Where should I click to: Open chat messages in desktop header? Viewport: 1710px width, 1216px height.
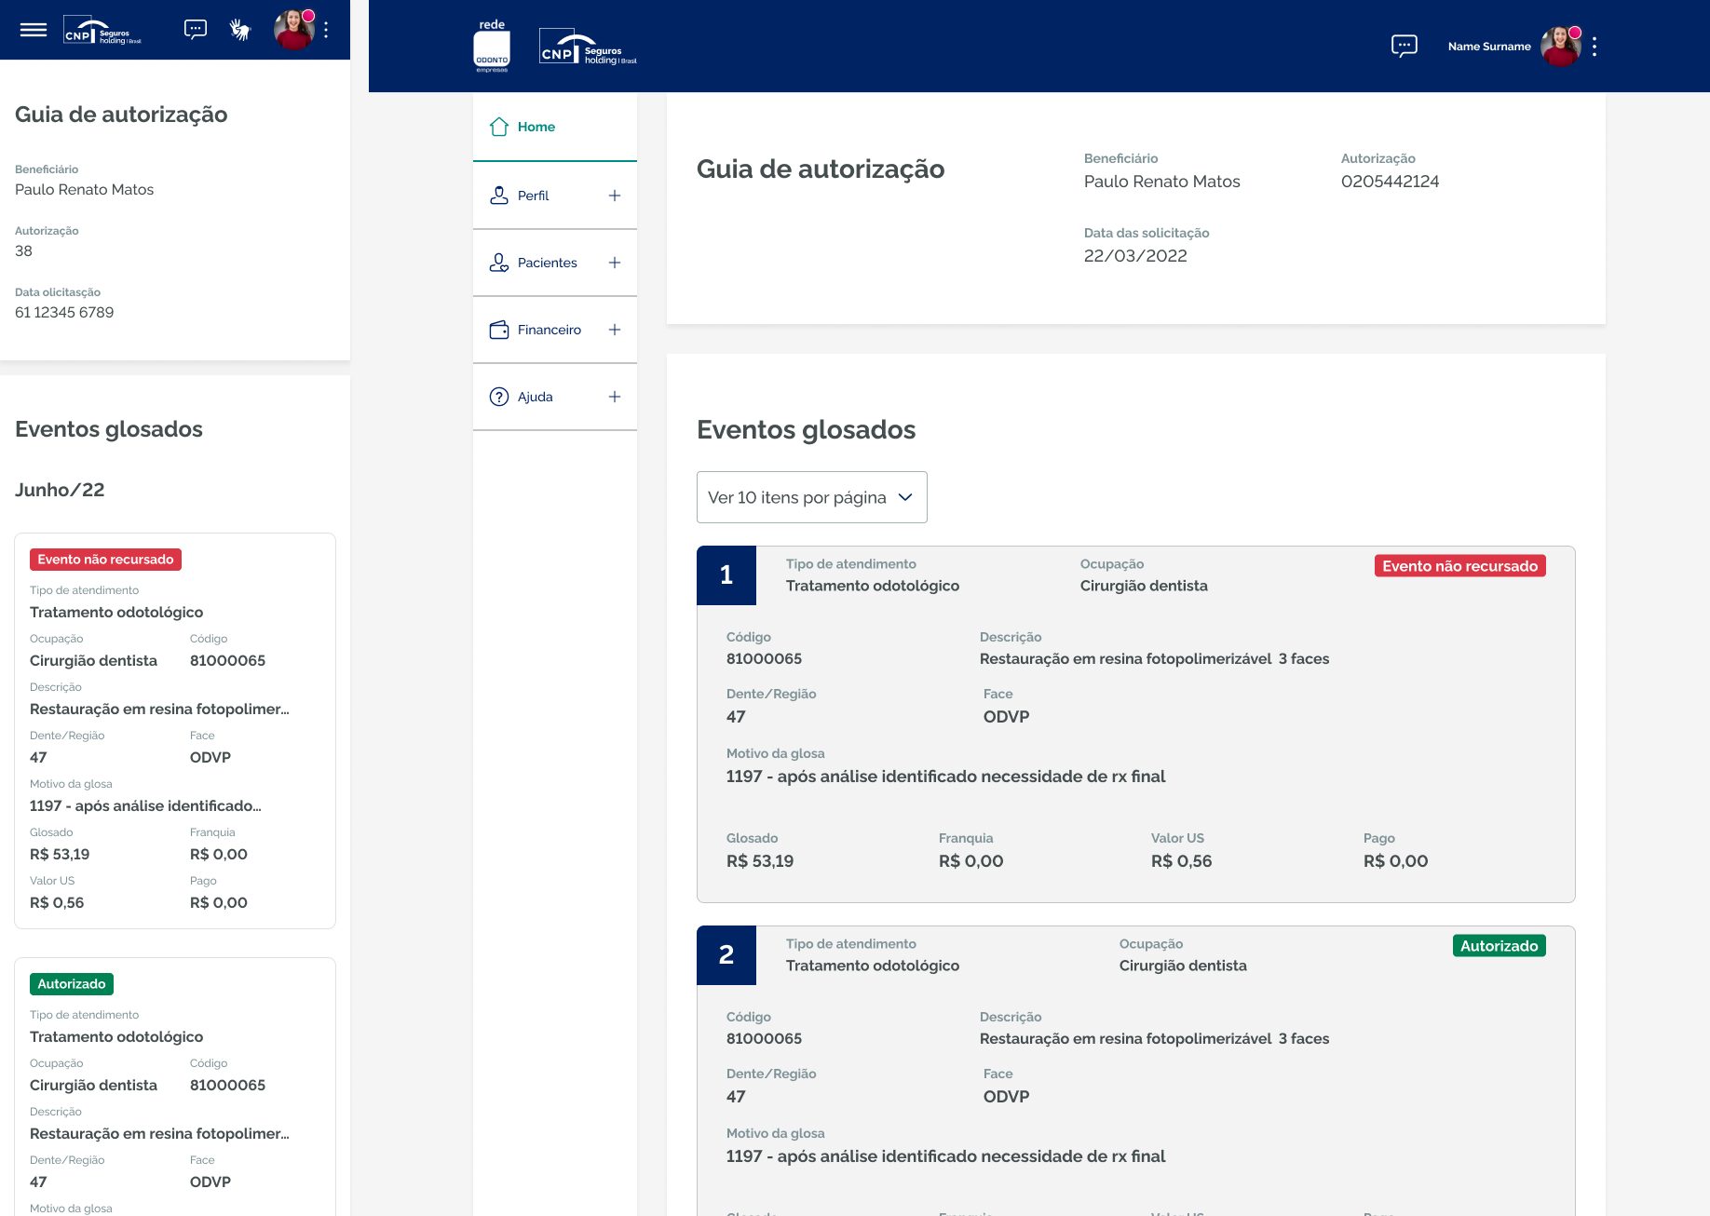pyautogui.click(x=1404, y=46)
